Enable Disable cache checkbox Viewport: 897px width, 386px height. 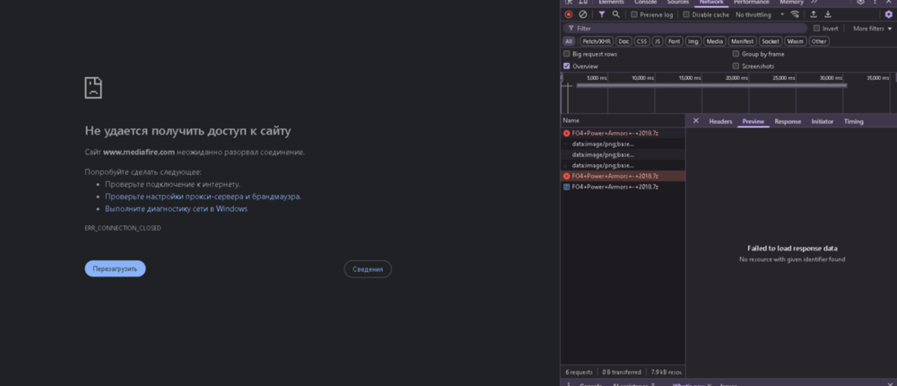[686, 14]
